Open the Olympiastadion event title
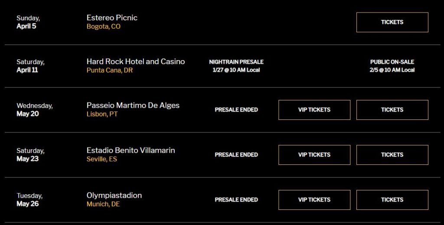 click(114, 195)
